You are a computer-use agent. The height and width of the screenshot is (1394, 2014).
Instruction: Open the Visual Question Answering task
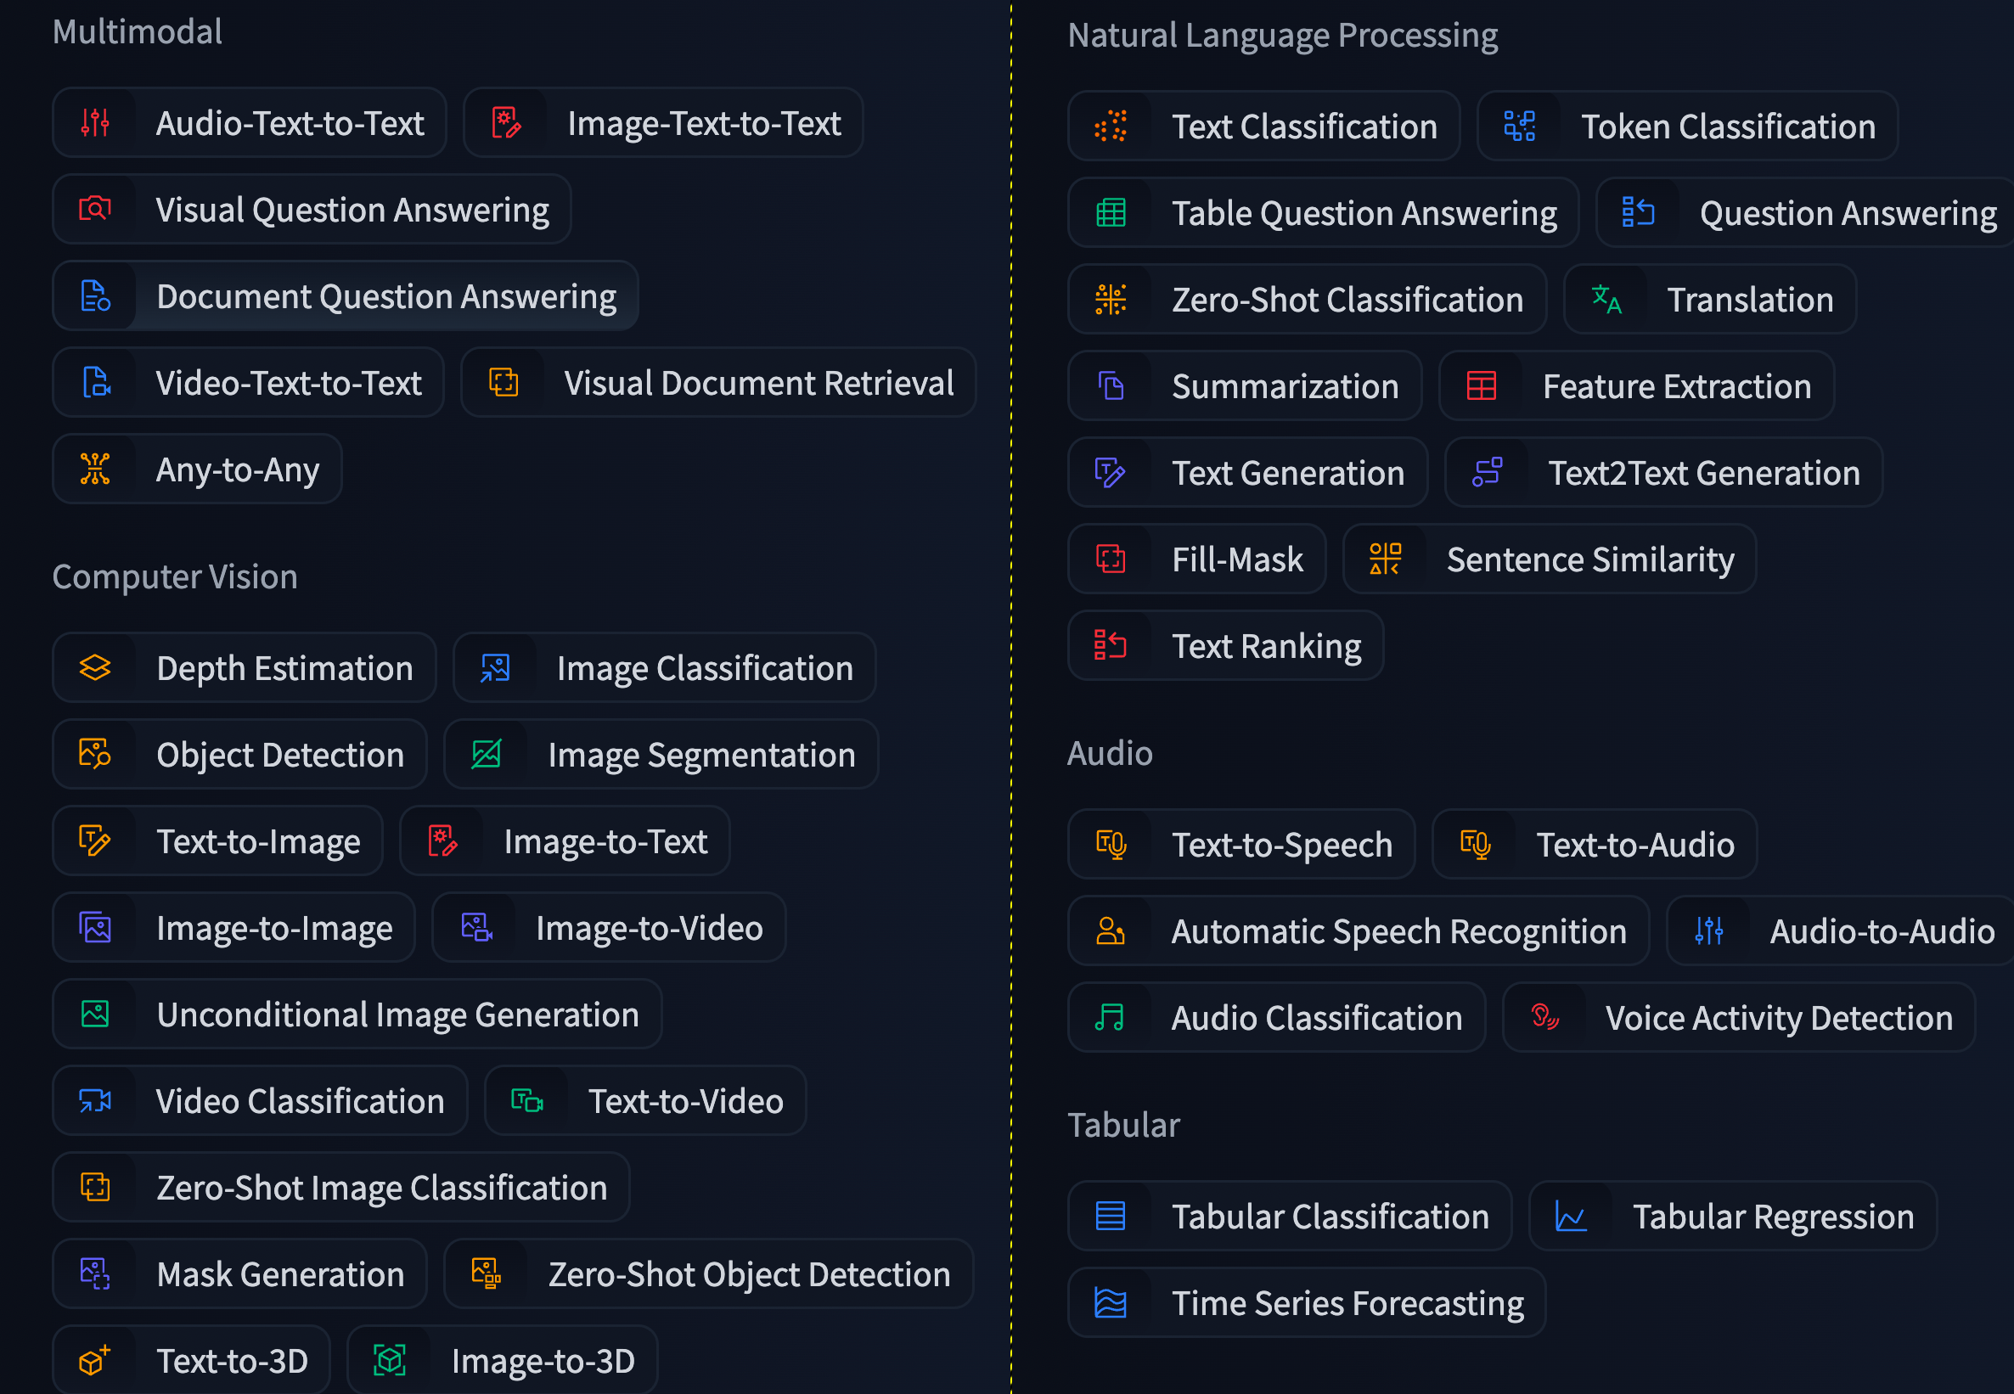point(311,209)
